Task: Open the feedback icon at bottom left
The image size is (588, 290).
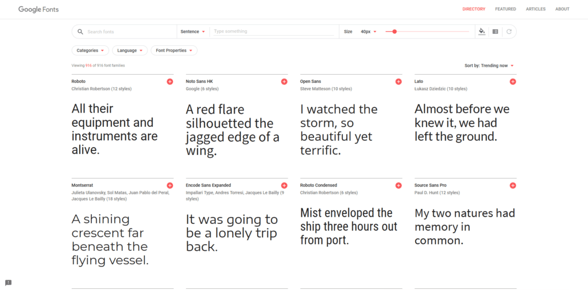Action: click(x=8, y=283)
